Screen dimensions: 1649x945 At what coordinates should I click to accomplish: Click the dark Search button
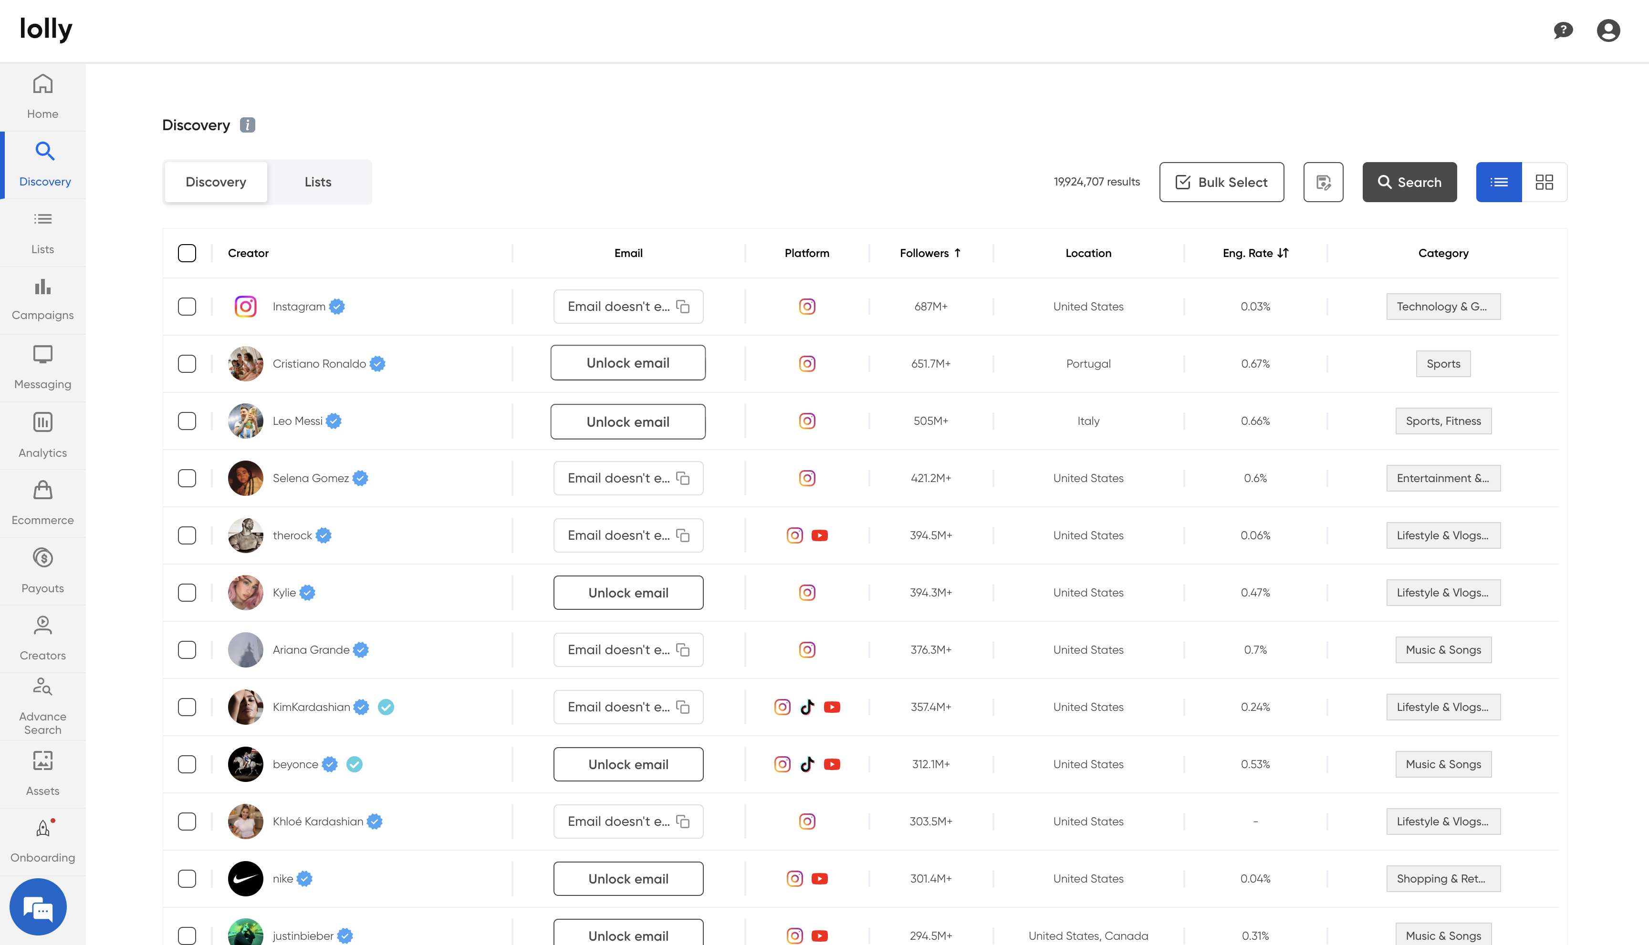[x=1409, y=183]
